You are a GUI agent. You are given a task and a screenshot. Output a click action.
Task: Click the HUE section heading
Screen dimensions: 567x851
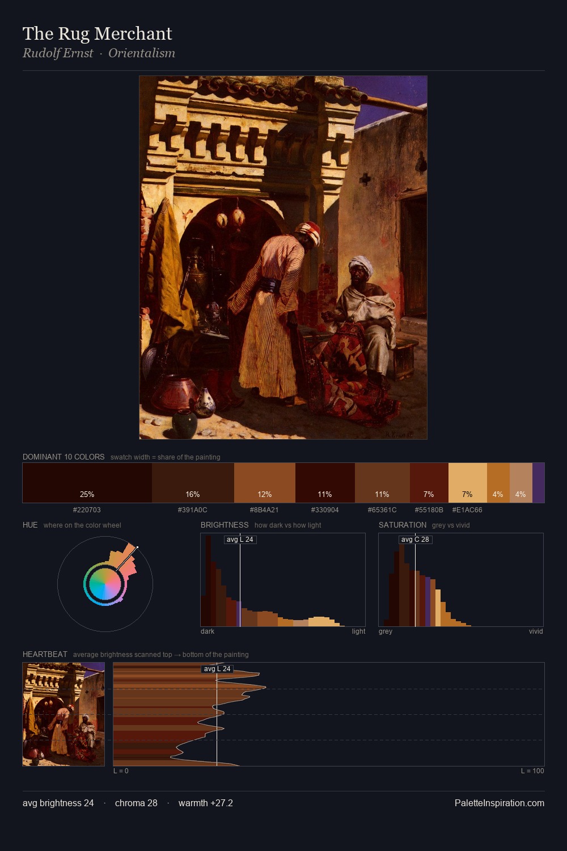(x=30, y=525)
